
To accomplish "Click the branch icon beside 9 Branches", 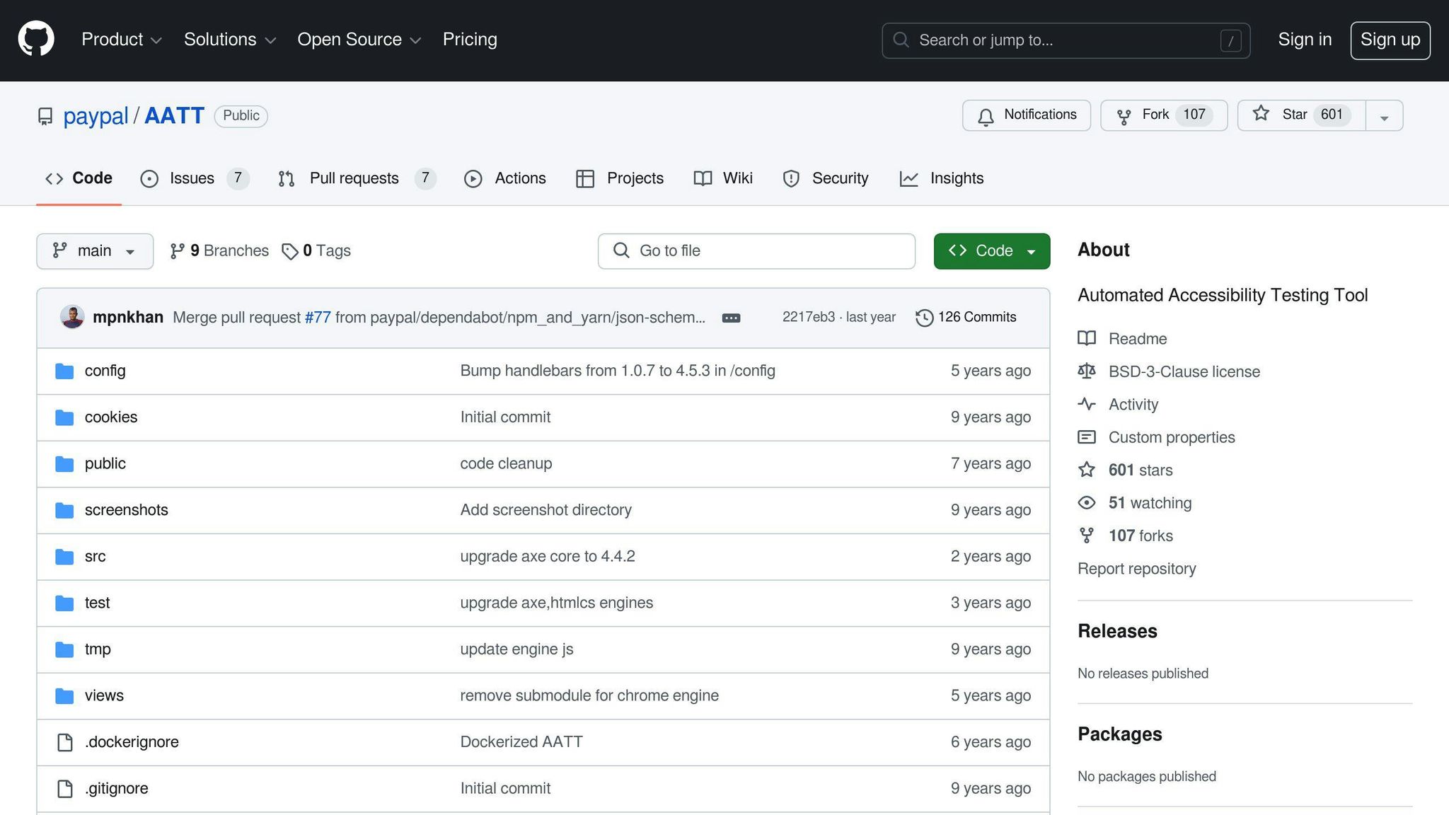I will pyautogui.click(x=178, y=251).
